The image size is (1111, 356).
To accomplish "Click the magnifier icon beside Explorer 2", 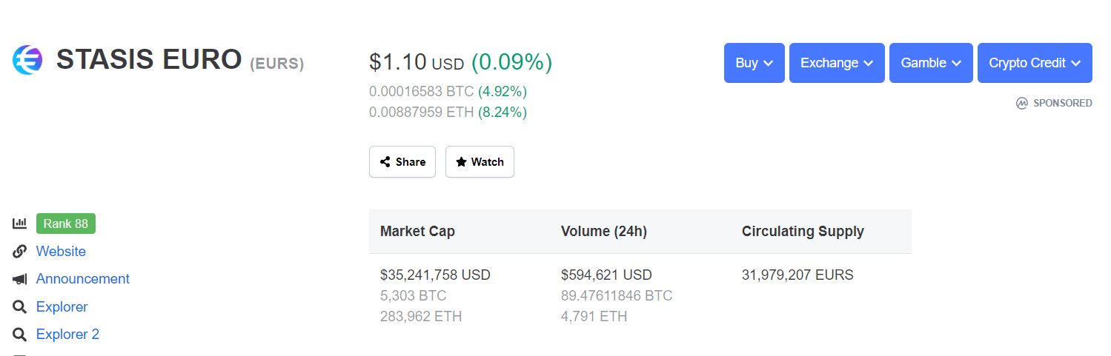I will coord(20,335).
